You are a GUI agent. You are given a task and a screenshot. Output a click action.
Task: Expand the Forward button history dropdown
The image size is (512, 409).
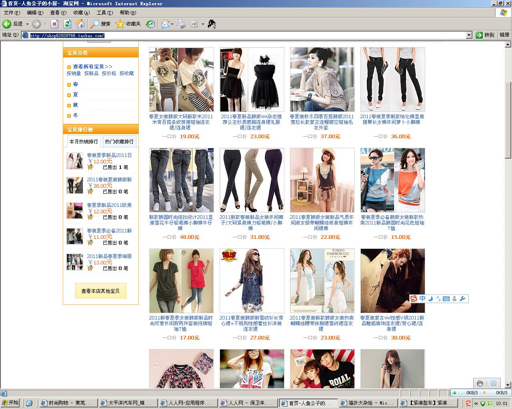click(x=45, y=24)
